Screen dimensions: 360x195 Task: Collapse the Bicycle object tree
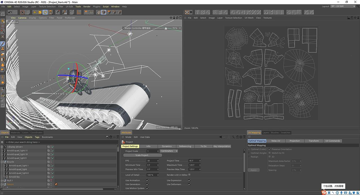tap(2, 162)
